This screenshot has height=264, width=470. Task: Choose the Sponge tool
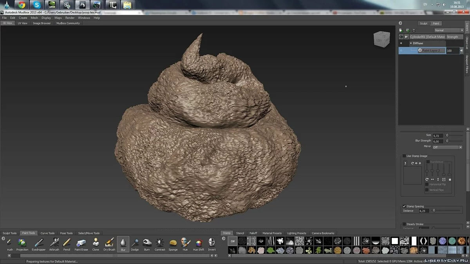tap(173, 243)
